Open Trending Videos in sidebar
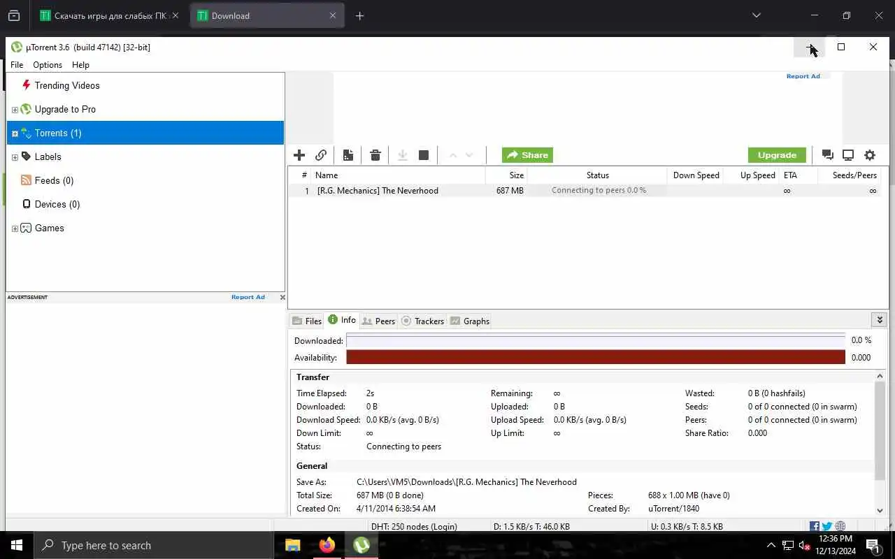 click(67, 85)
